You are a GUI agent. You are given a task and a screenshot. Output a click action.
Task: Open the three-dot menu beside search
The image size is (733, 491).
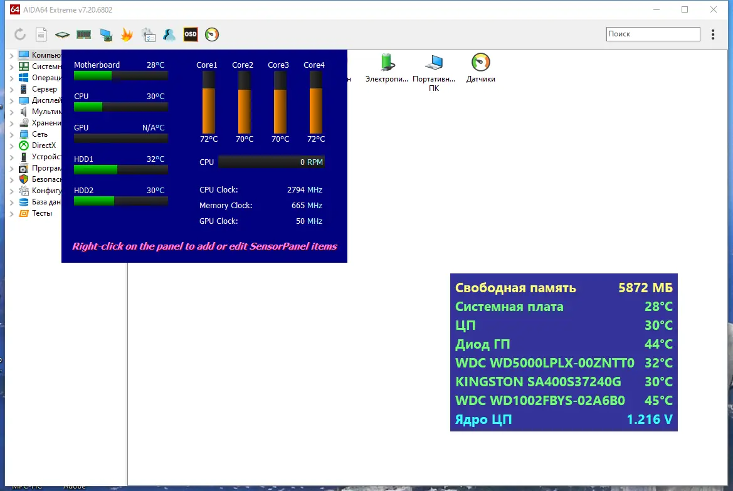click(713, 34)
